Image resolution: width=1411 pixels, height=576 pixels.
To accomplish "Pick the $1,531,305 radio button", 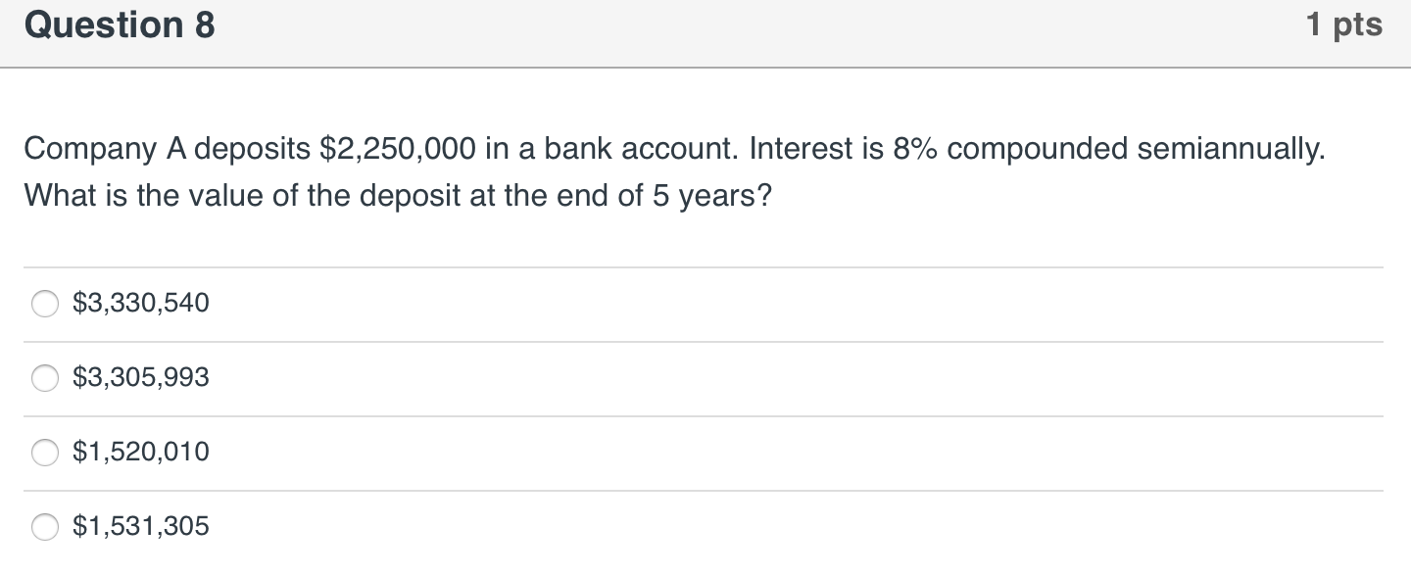I will pos(45,528).
